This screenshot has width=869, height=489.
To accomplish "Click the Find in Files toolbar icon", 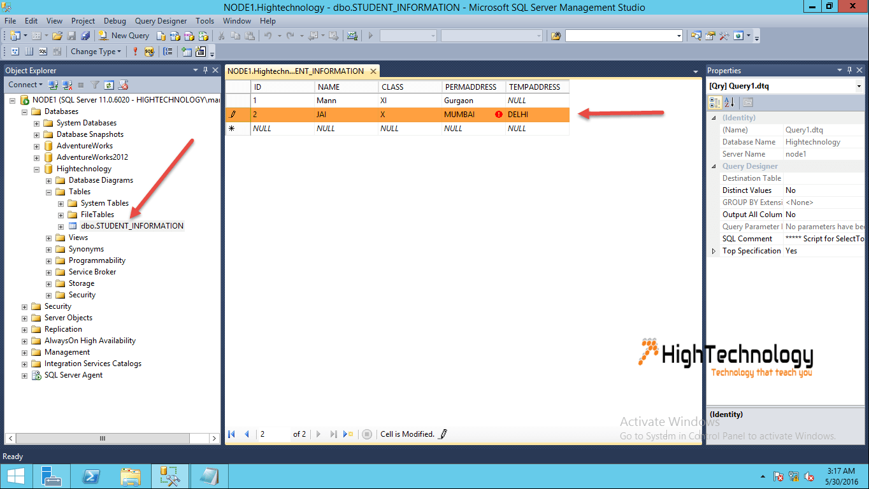I will pos(556,36).
